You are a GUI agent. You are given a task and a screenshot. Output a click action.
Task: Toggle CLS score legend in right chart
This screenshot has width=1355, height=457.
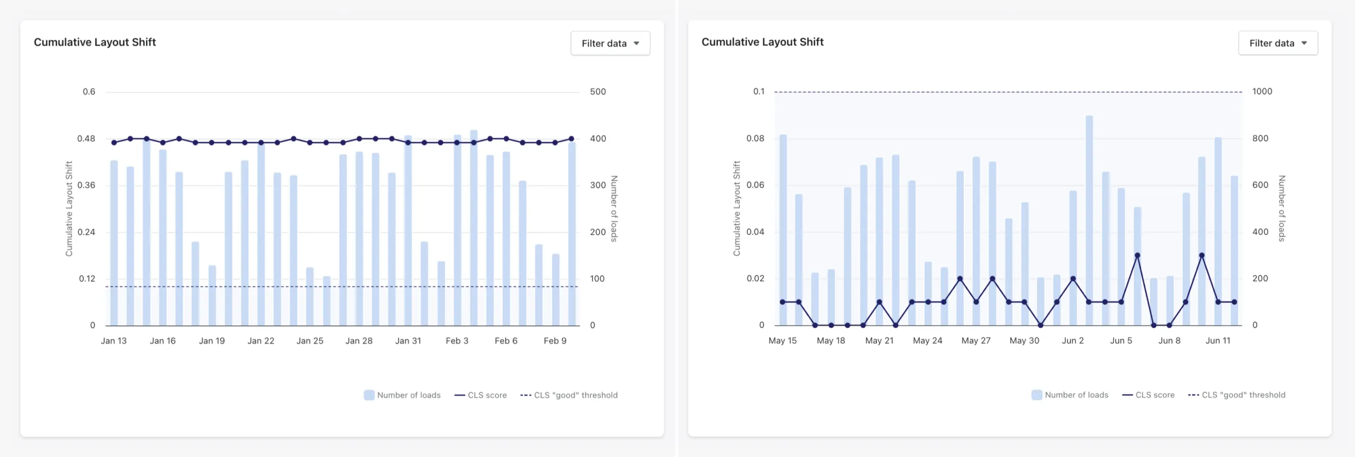[1148, 395]
